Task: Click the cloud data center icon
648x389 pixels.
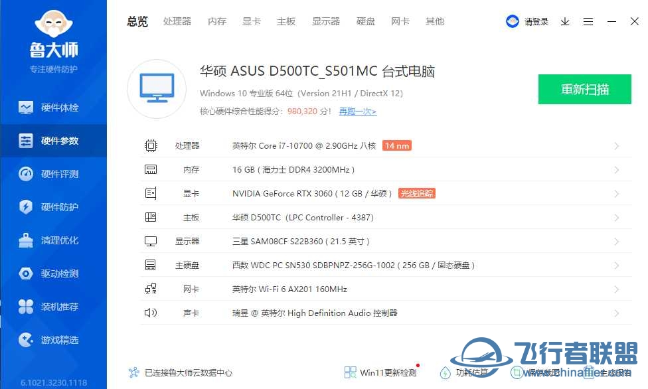Action: (134, 372)
